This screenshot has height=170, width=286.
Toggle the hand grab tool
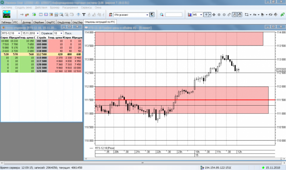click(x=240, y=15)
